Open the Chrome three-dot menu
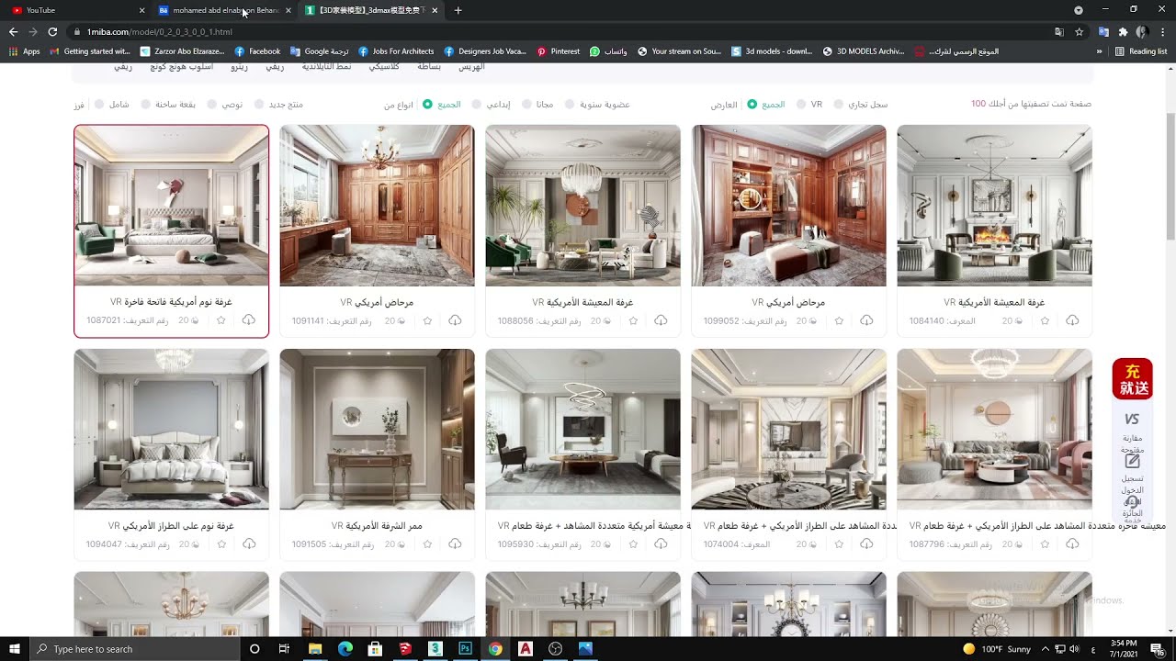1176x661 pixels. [1163, 31]
